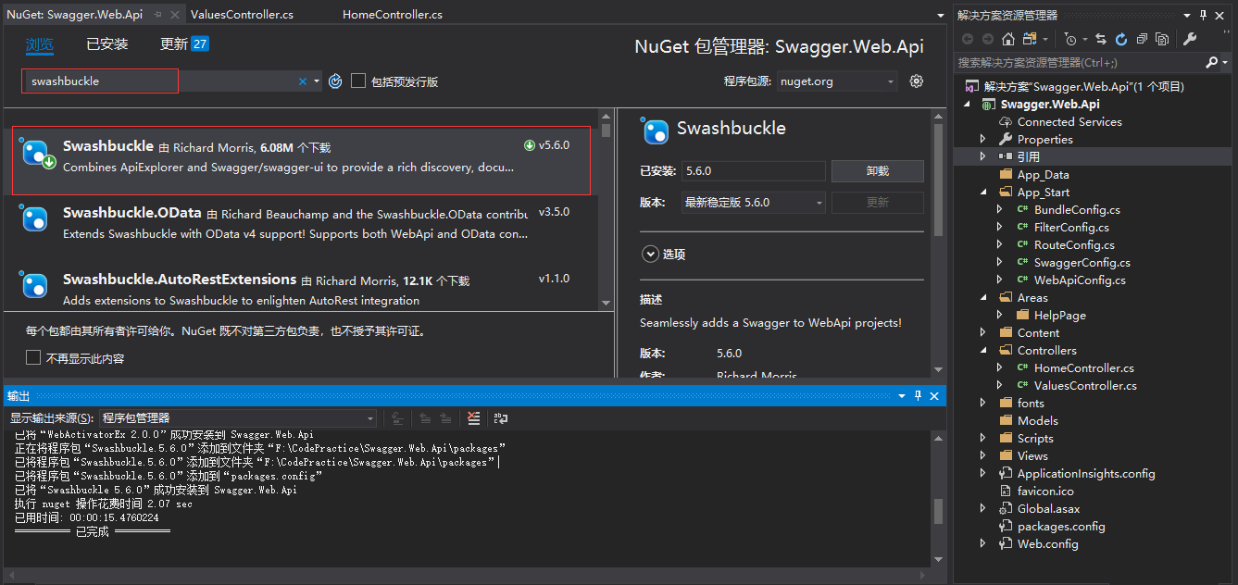Open pending changes filter clock icon
The width and height of the screenshot is (1238, 585).
coord(1071,39)
